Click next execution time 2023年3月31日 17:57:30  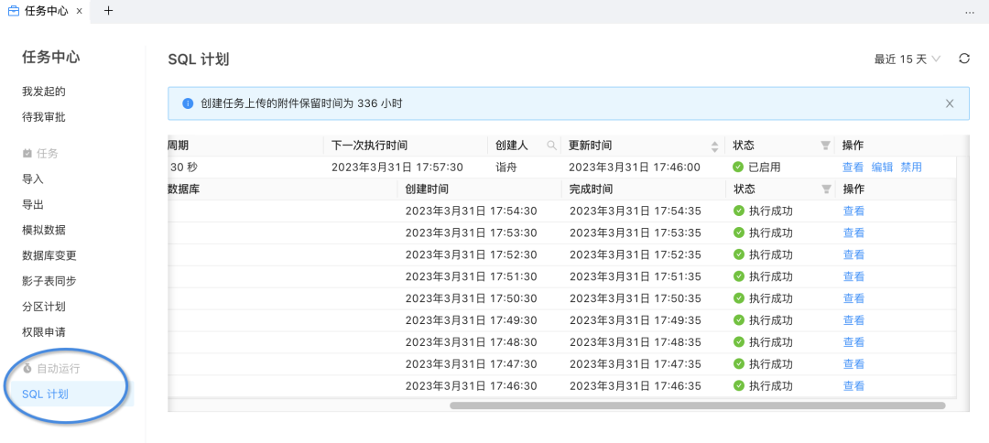[398, 167]
